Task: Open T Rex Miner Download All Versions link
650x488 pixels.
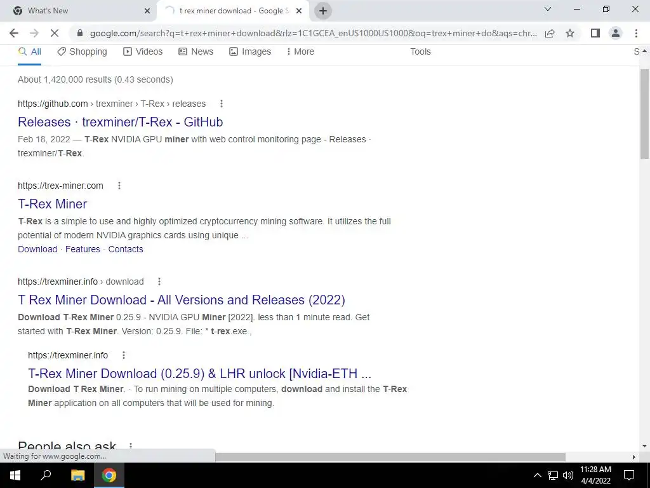Action: pyautogui.click(x=182, y=300)
